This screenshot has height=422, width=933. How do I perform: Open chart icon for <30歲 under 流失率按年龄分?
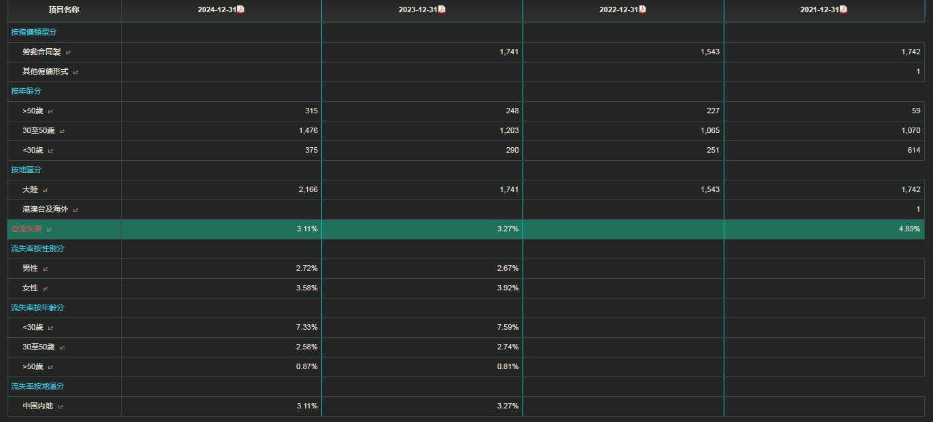[x=51, y=328]
